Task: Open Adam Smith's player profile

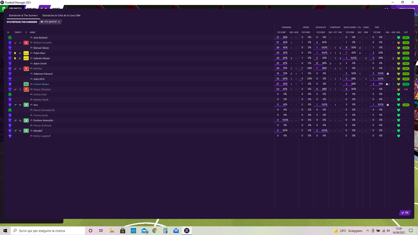Action: click(40, 64)
